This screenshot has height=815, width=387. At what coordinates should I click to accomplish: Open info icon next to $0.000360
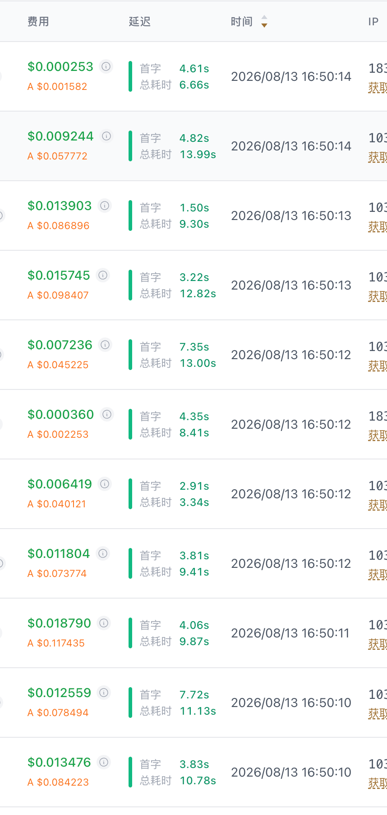pyautogui.click(x=107, y=414)
